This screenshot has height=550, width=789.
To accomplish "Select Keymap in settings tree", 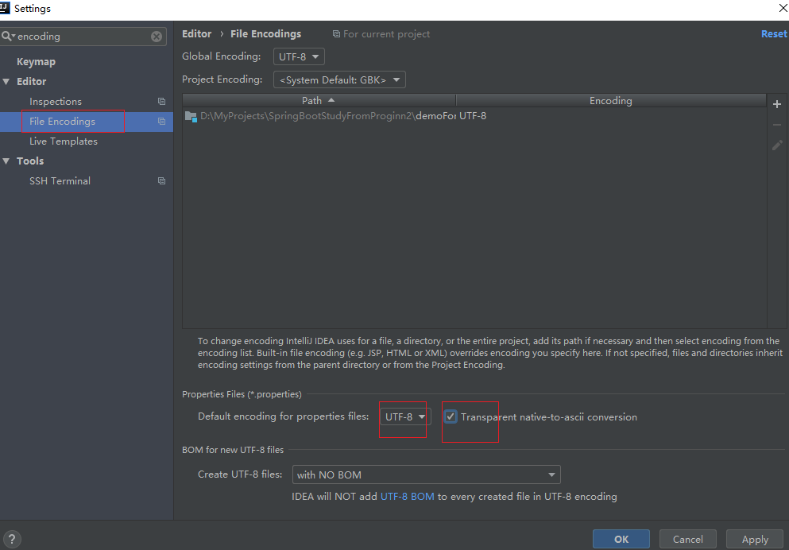I will point(37,62).
